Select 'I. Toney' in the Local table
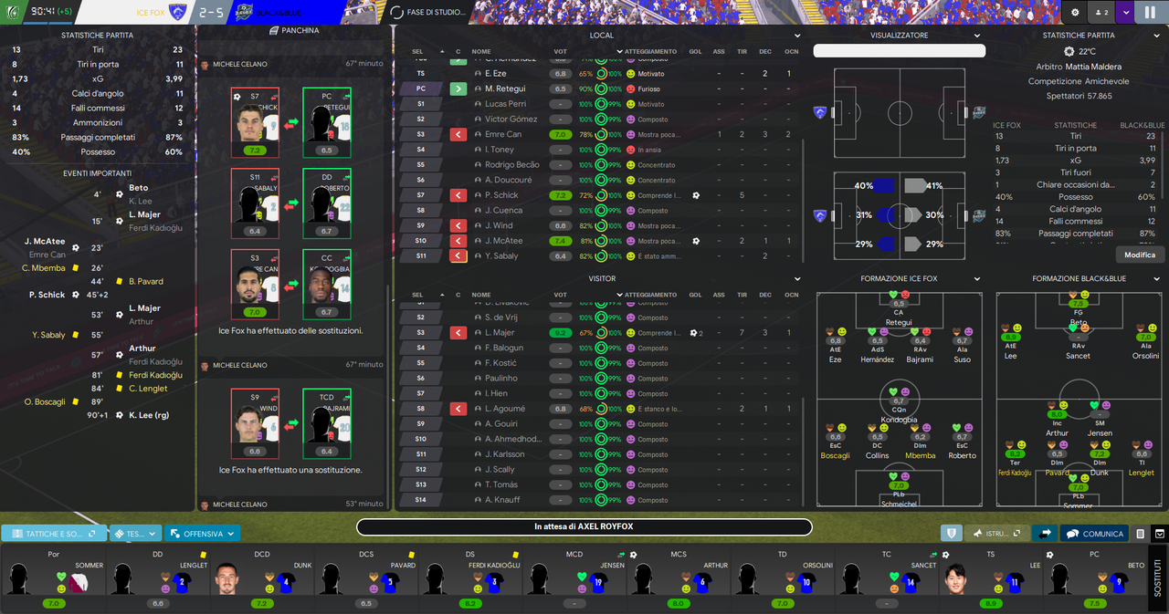 click(500, 150)
